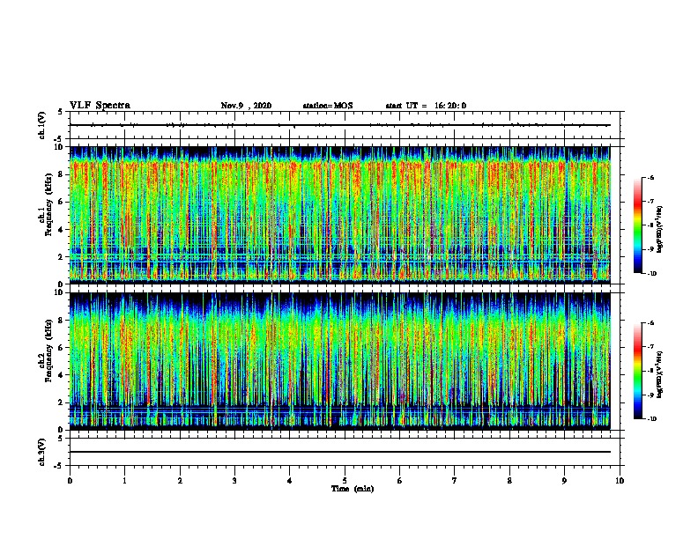698x539 pixels.
Task: Click the 'start UT = 16:20:0' label
Action: [x=426, y=106]
